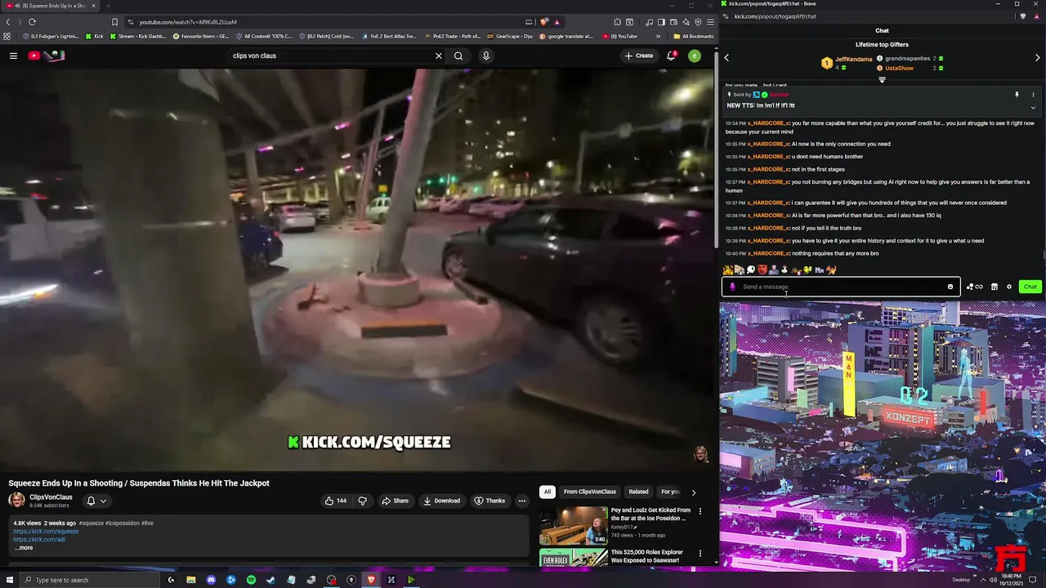Open UstaShow gifter profile
Image resolution: width=1046 pixels, height=588 pixels.
click(899, 69)
